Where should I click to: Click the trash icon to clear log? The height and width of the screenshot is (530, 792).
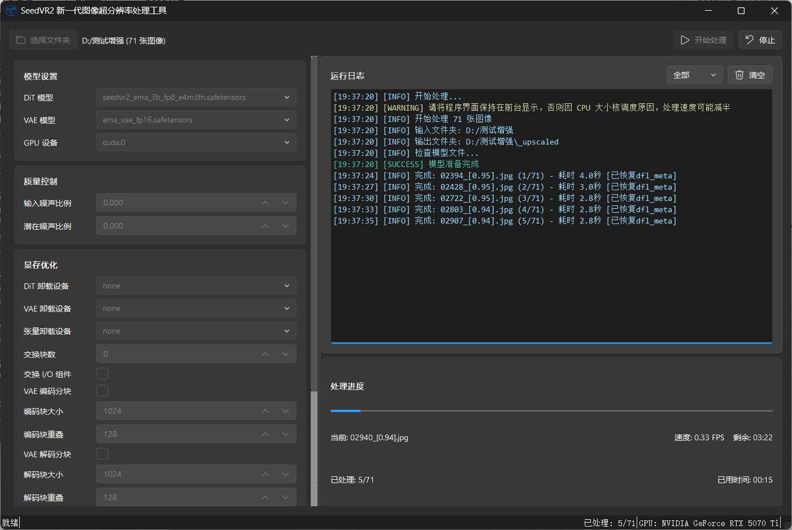click(x=739, y=75)
